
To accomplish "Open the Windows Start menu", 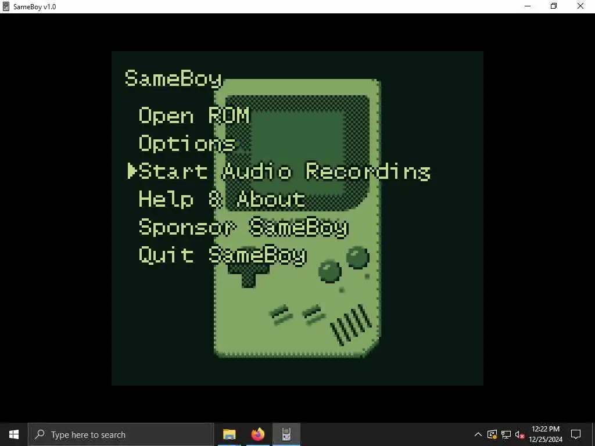I will [x=14, y=434].
